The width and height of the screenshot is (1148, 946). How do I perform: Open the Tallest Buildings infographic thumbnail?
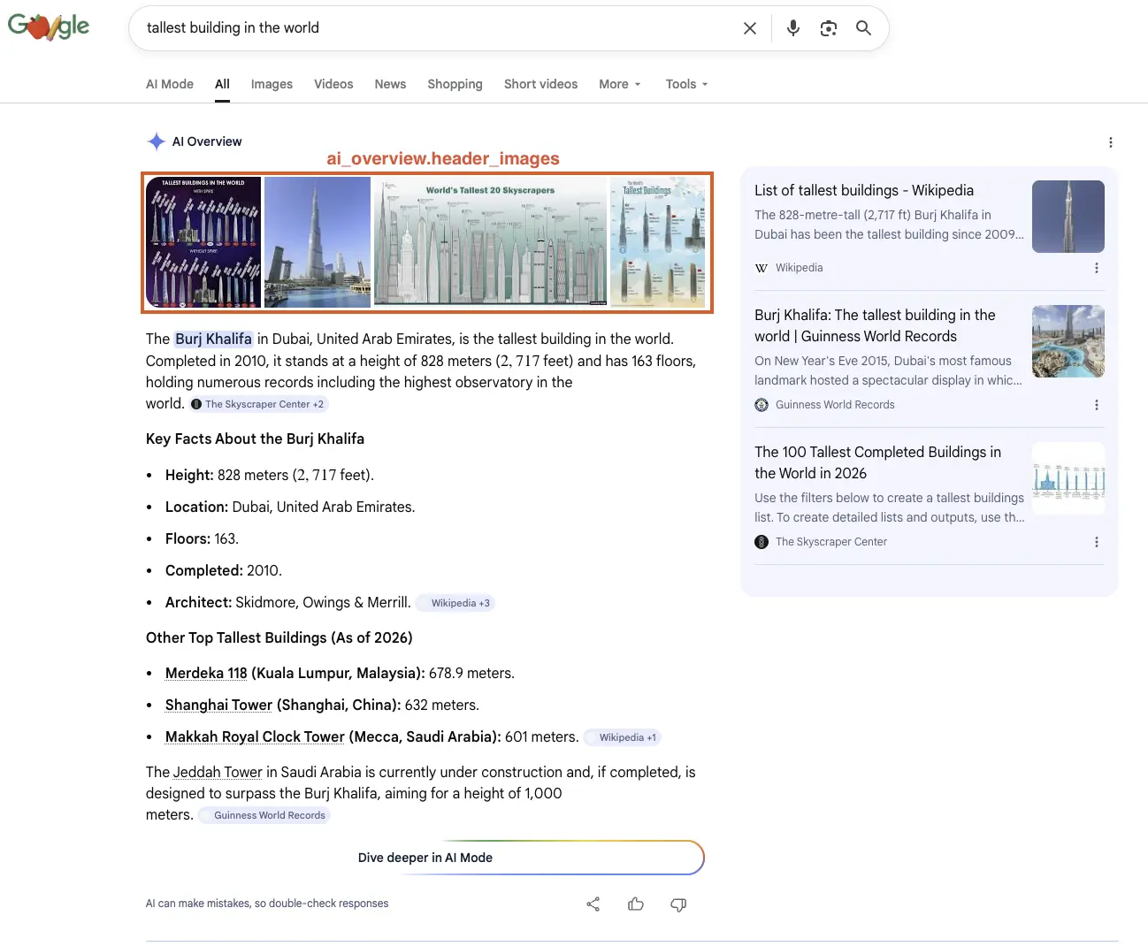(x=659, y=242)
